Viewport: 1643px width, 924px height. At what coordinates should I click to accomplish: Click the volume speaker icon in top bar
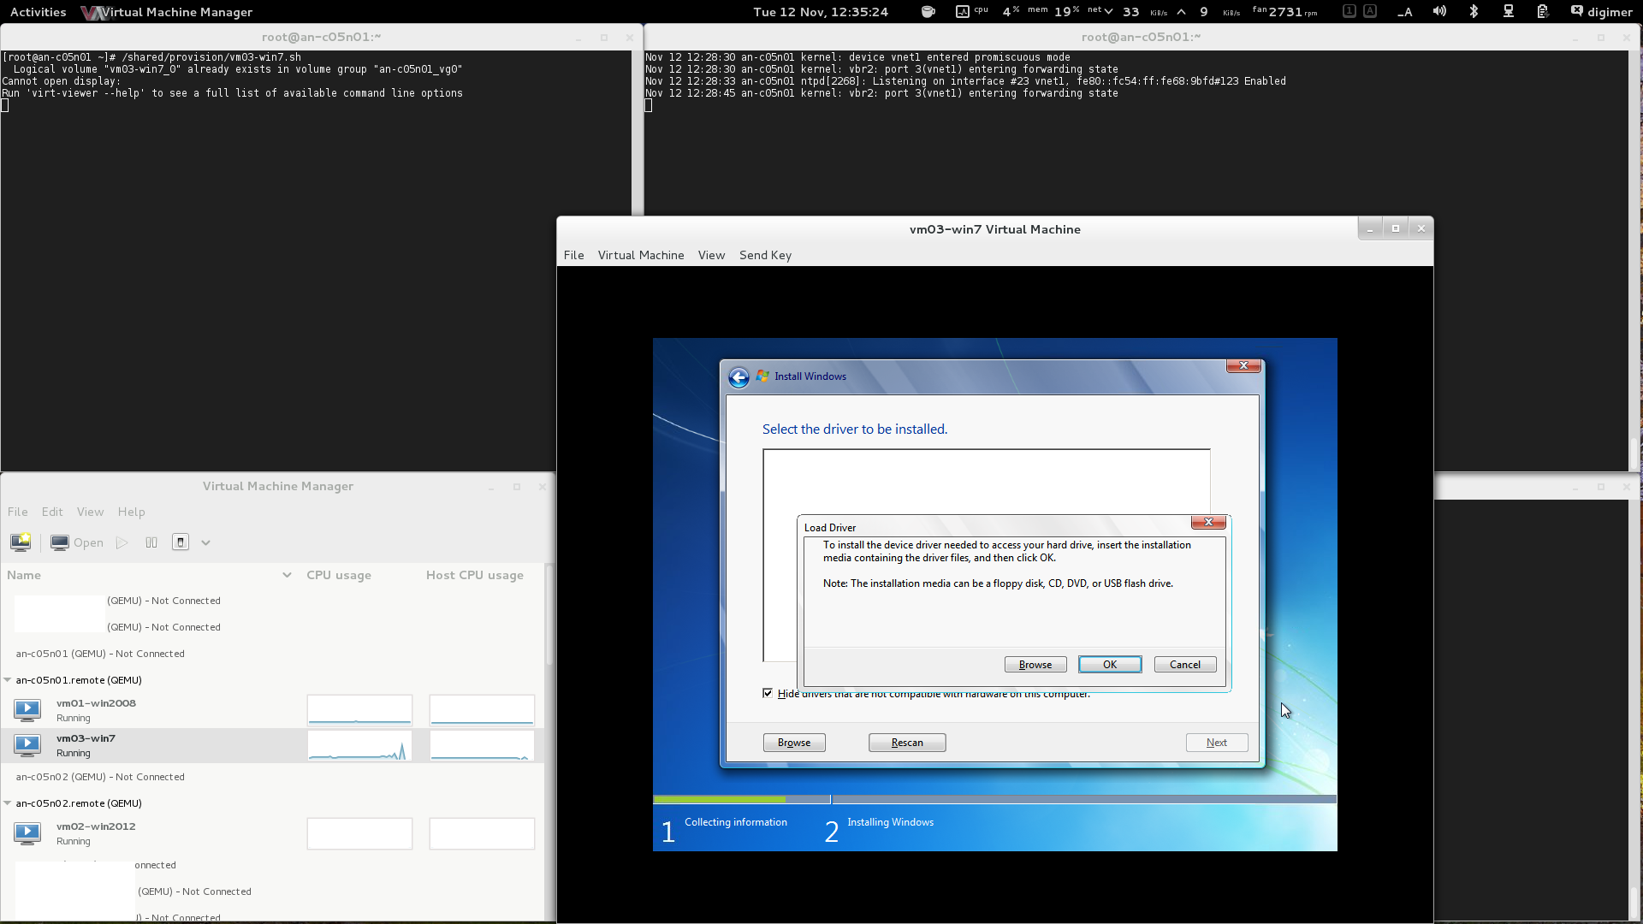(1439, 12)
